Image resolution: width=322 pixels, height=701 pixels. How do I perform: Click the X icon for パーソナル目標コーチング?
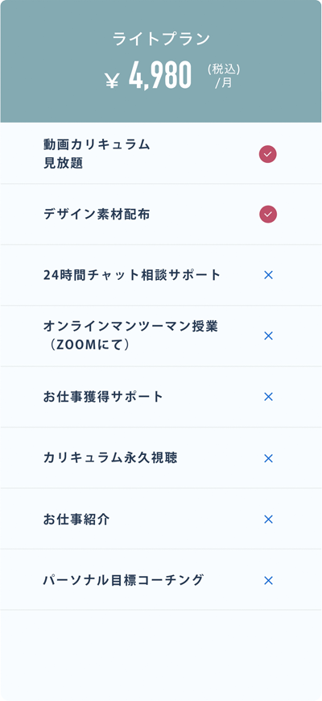tap(268, 581)
